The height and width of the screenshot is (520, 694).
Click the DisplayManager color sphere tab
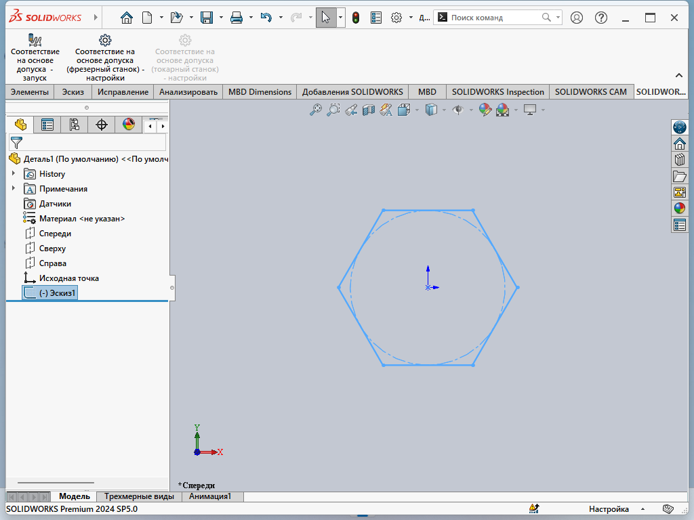(x=128, y=125)
